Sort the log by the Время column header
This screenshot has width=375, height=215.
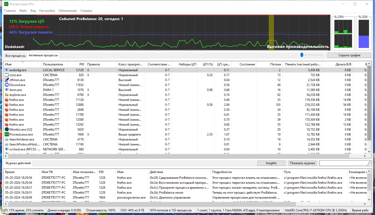[x=22, y=172]
